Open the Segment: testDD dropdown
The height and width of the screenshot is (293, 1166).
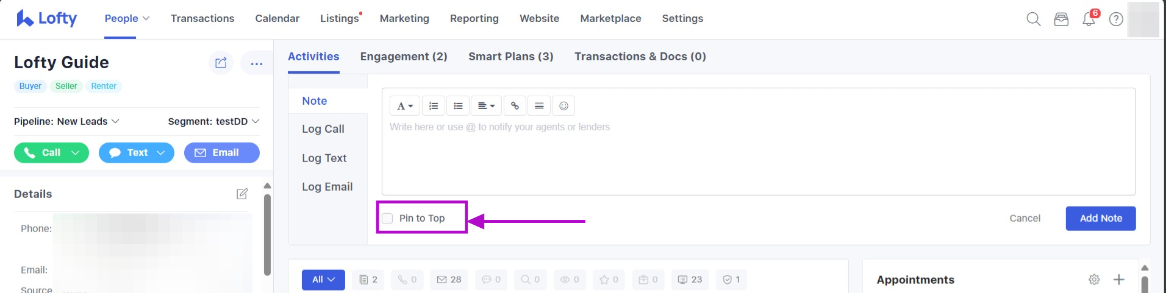[213, 121]
